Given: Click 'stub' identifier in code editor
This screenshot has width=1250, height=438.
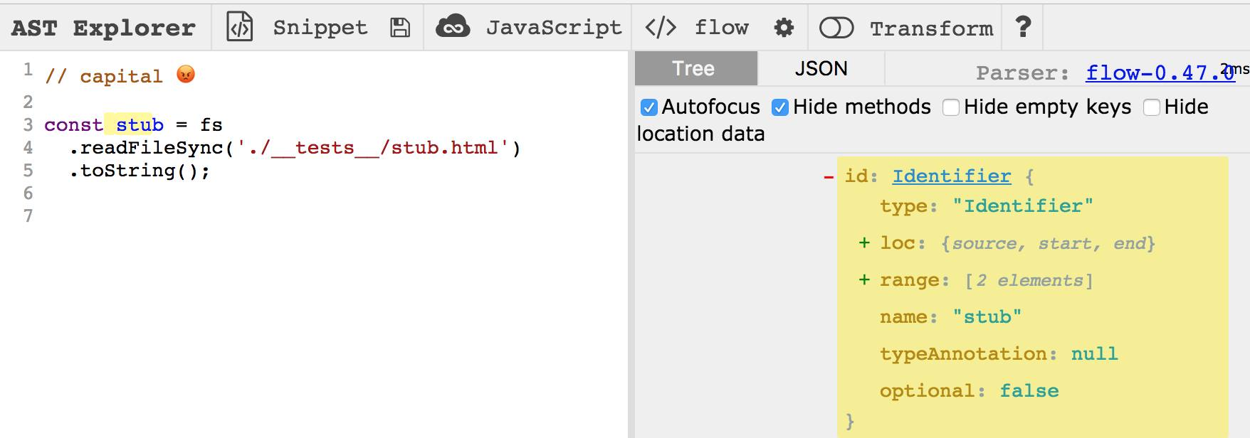Looking at the screenshot, I should click(140, 124).
